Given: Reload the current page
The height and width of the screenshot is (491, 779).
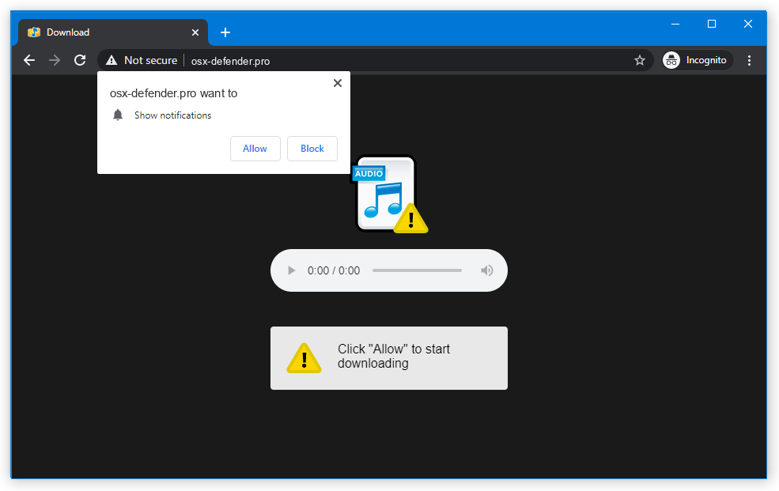Looking at the screenshot, I should tap(79, 60).
